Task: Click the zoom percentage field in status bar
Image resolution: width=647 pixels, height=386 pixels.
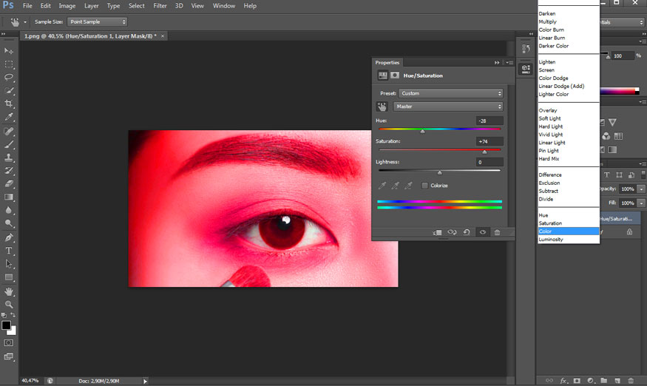Action: click(x=30, y=381)
